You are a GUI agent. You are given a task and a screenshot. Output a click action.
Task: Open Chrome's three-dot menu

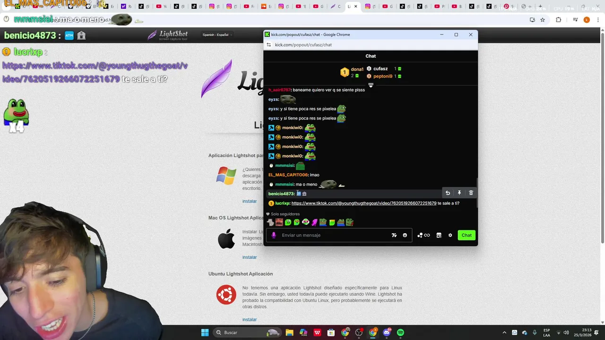pyautogui.click(x=597, y=20)
